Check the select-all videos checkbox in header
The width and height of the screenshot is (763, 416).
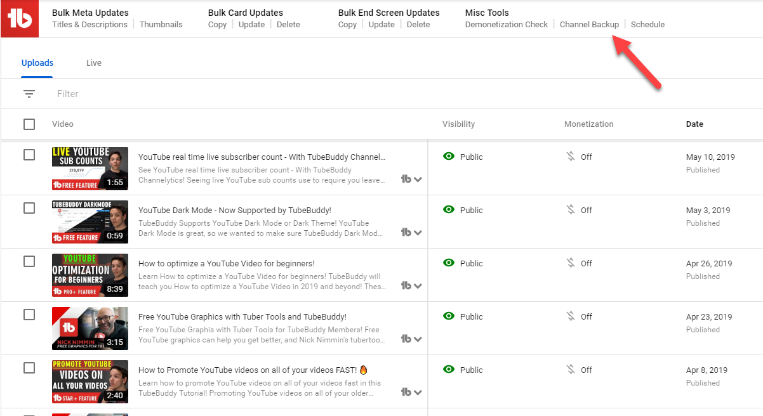pyautogui.click(x=29, y=124)
